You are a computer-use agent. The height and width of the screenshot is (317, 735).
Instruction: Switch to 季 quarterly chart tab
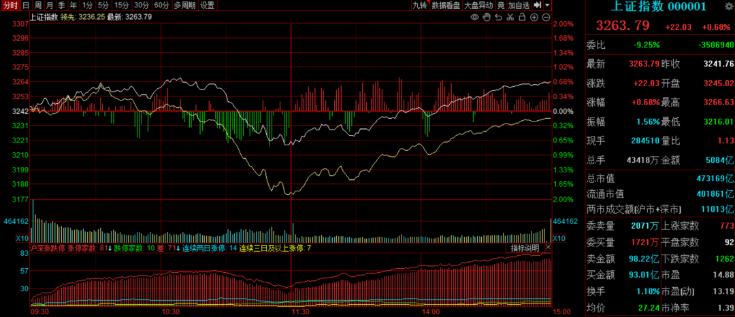point(62,5)
